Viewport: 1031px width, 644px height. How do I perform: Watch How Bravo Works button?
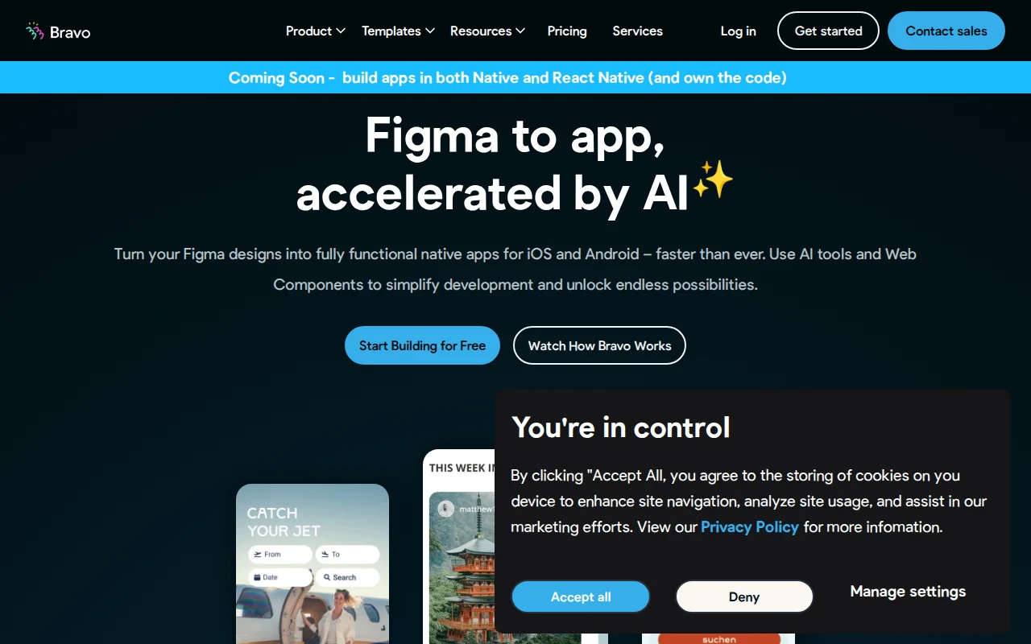click(599, 345)
